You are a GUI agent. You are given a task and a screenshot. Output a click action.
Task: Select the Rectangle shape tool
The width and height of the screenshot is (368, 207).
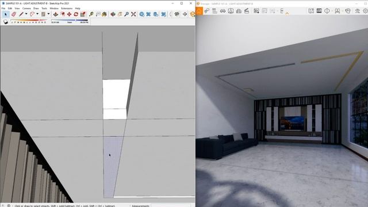tap(43, 14)
